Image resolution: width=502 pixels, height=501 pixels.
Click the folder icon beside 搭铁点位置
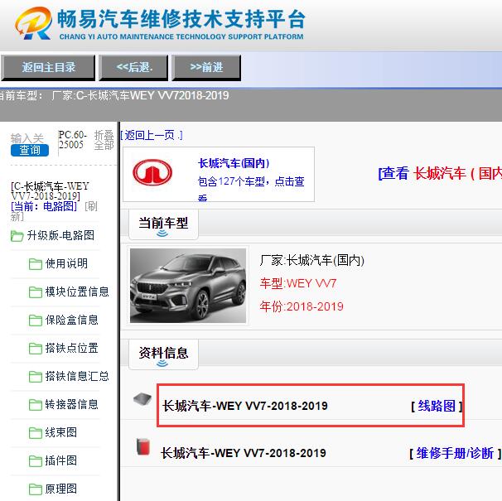point(36,349)
